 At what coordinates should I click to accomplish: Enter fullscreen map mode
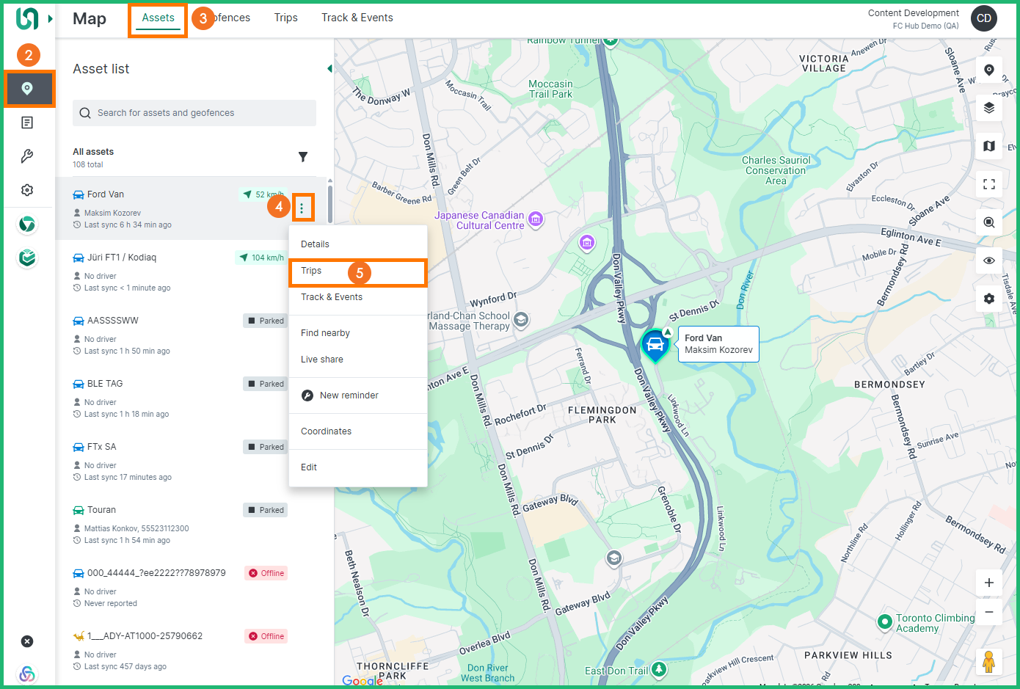click(988, 184)
